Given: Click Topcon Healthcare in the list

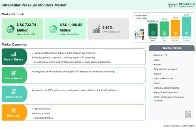Looking at the screenshot, I should (163, 79).
